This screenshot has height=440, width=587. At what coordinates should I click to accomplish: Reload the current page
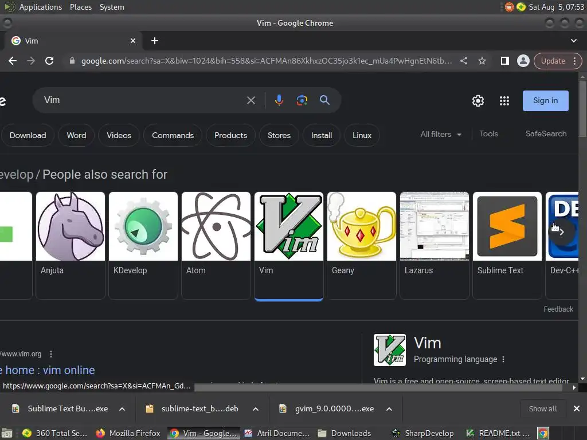click(x=49, y=61)
